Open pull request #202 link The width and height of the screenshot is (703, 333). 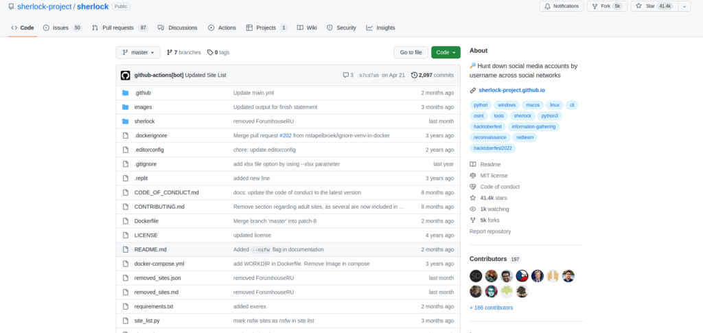click(285, 135)
